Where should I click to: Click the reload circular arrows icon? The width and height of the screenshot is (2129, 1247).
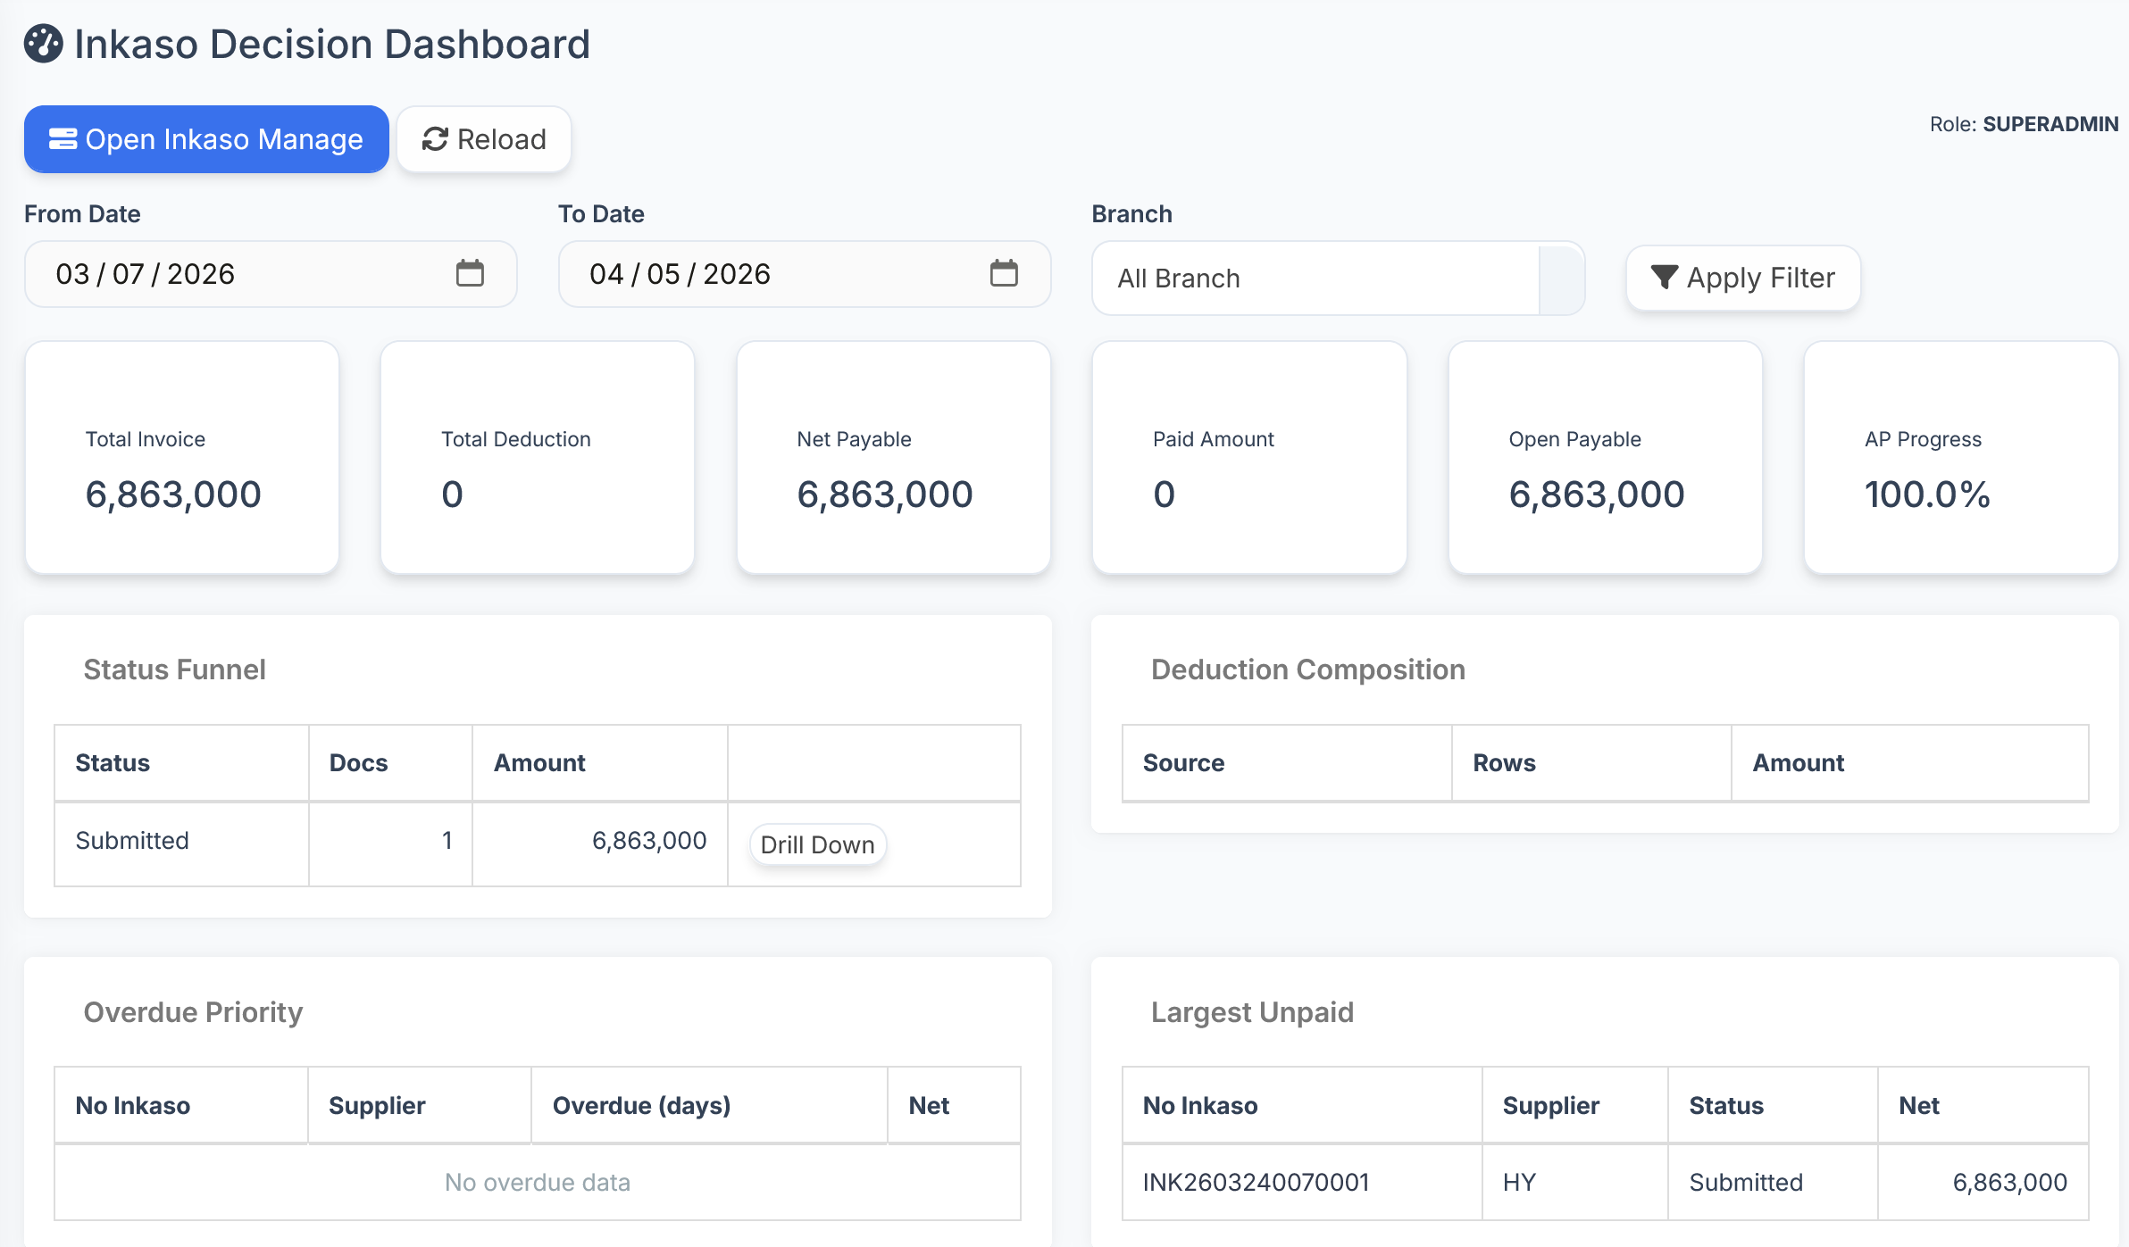(436, 138)
